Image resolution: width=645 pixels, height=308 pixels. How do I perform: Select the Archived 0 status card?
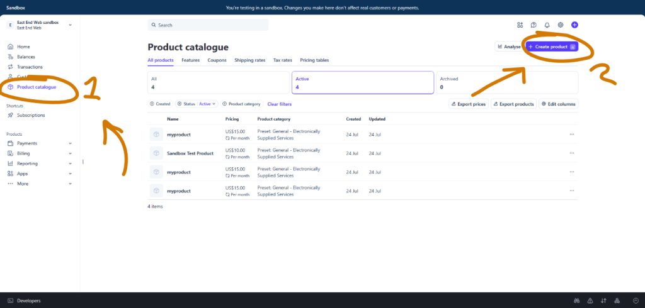[507, 82]
